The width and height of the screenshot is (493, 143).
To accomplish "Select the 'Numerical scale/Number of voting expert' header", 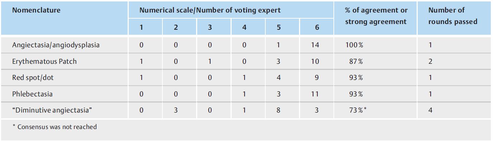I will coord(210,10).
